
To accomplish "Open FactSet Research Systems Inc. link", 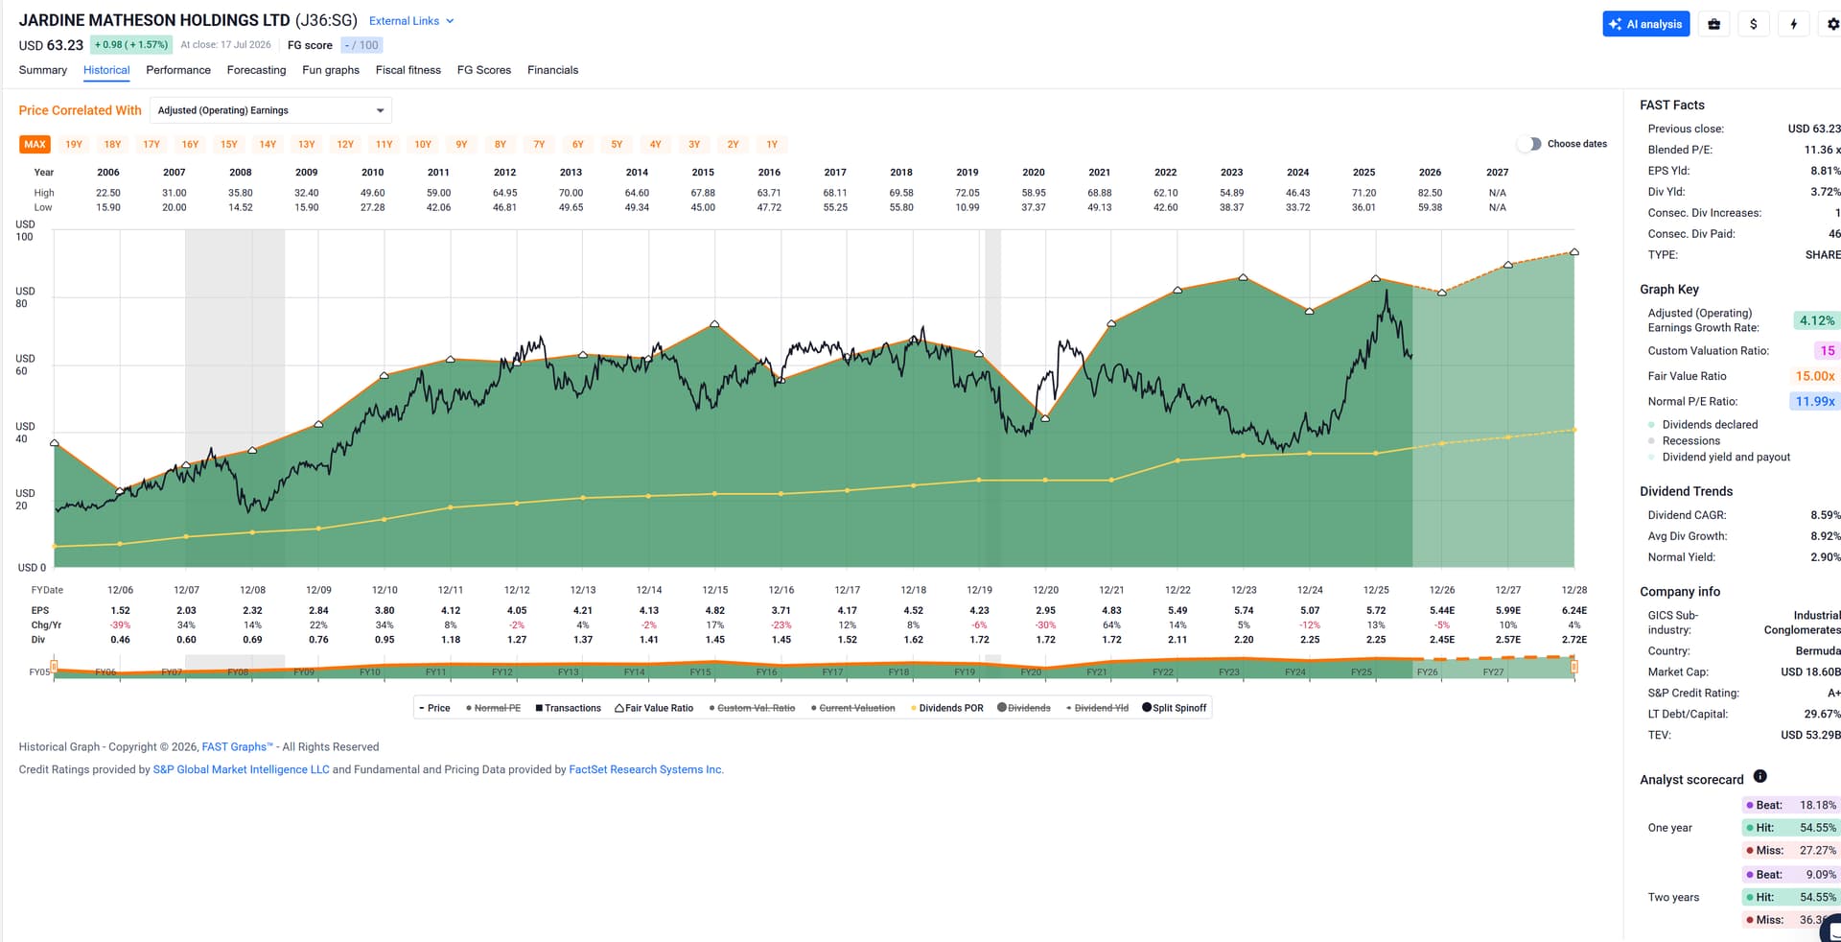I will pyautogui.click(x=646, y=769).
